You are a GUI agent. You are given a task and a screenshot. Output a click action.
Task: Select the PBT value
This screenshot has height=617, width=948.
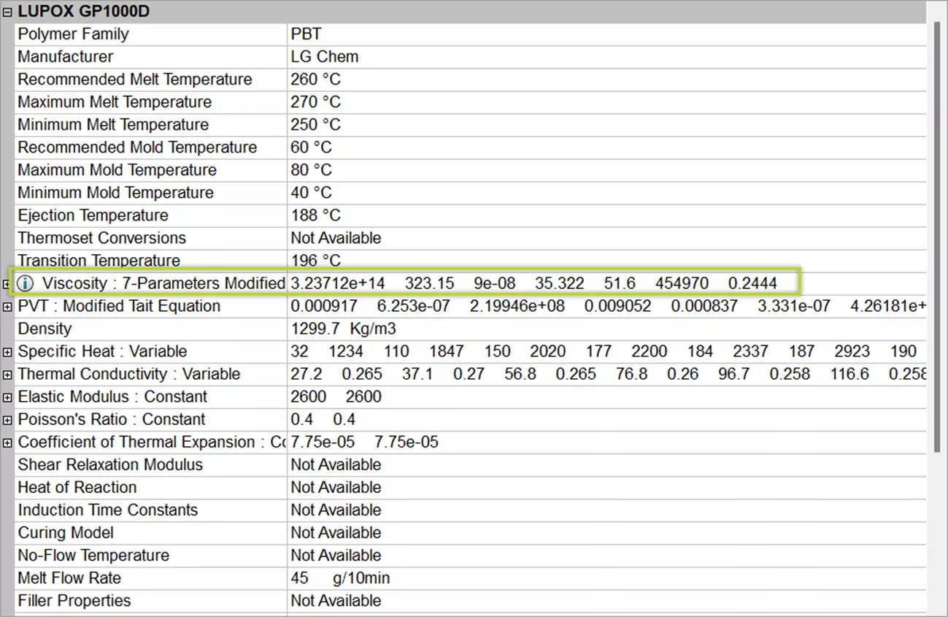pos(306,34)
